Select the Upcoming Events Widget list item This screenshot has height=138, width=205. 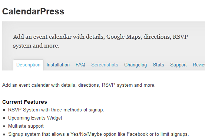pos(35,118)
